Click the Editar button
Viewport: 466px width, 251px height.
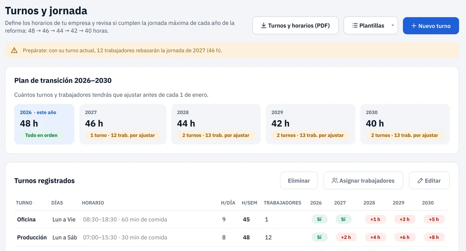coord(429,181)
